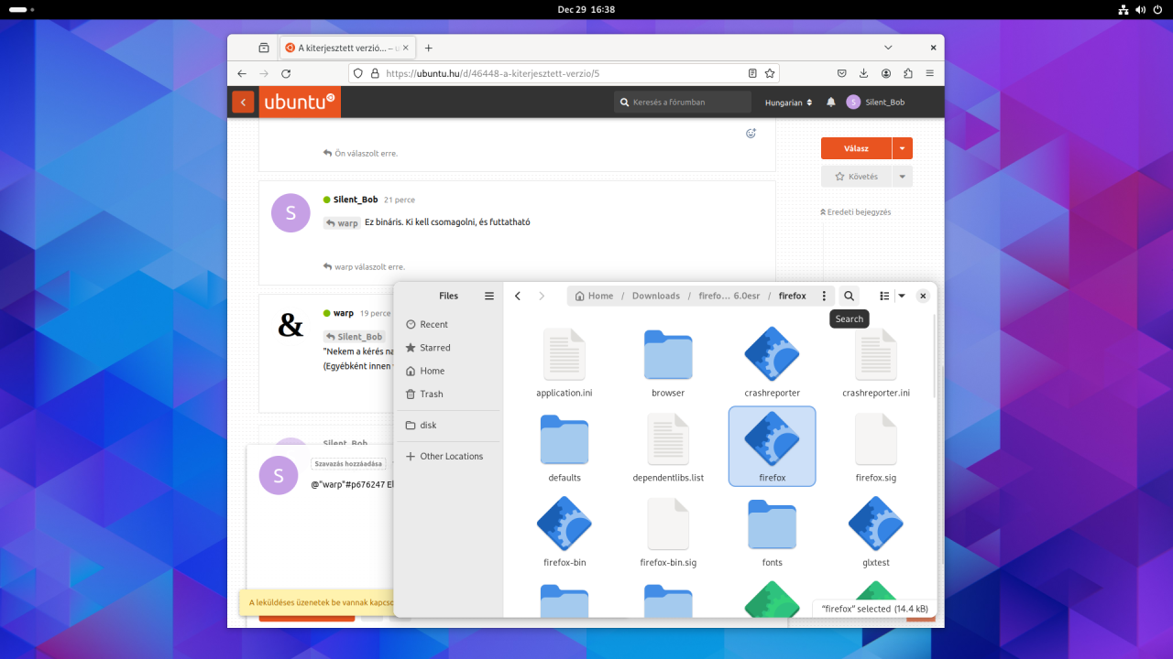The height and width of the screenshot is (659, 1173).
Task: Expand the list all tabs chevron
Action: (888, 48)
